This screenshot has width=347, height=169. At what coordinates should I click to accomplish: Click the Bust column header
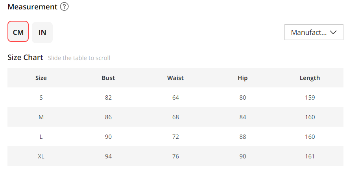coord(108,78)
